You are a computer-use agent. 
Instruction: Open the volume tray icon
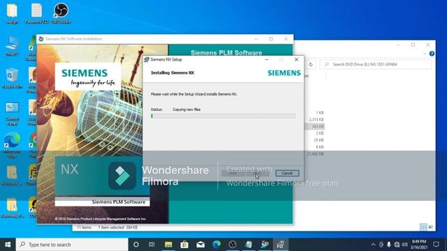[x=404, y=245]
